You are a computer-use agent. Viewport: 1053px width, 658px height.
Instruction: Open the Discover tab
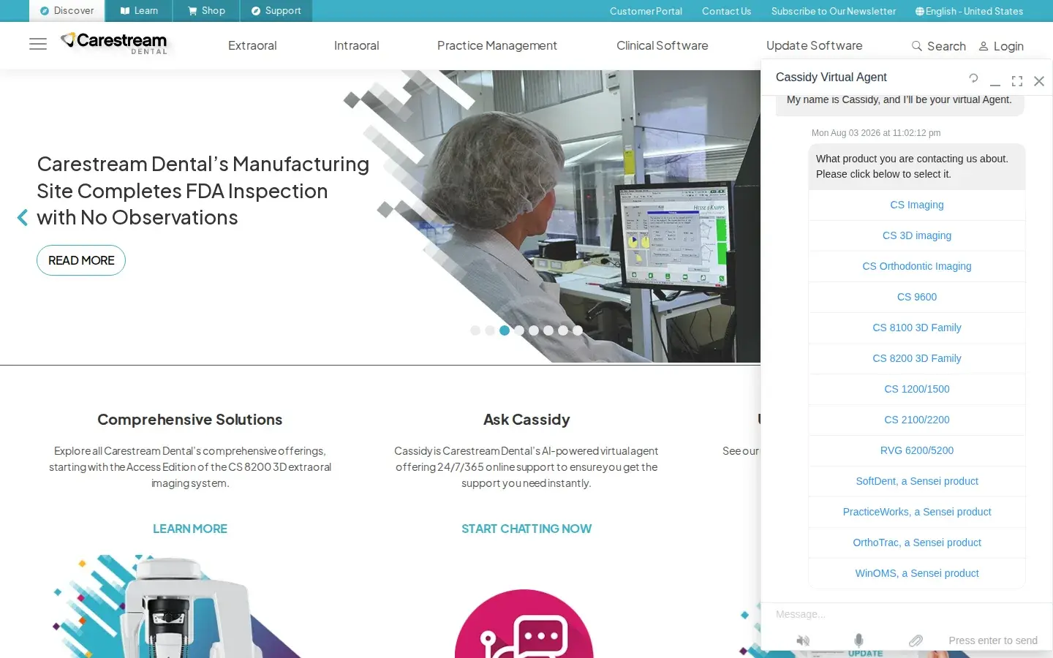pos(67,11)
